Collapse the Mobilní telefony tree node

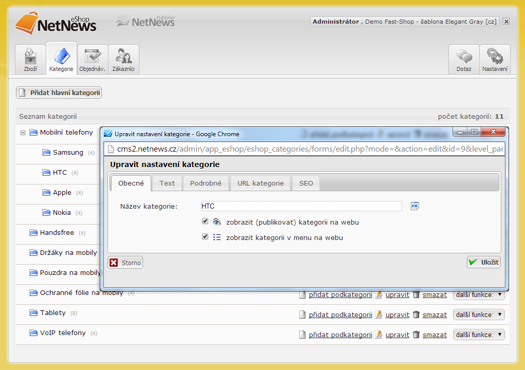[x=23, y=133]
